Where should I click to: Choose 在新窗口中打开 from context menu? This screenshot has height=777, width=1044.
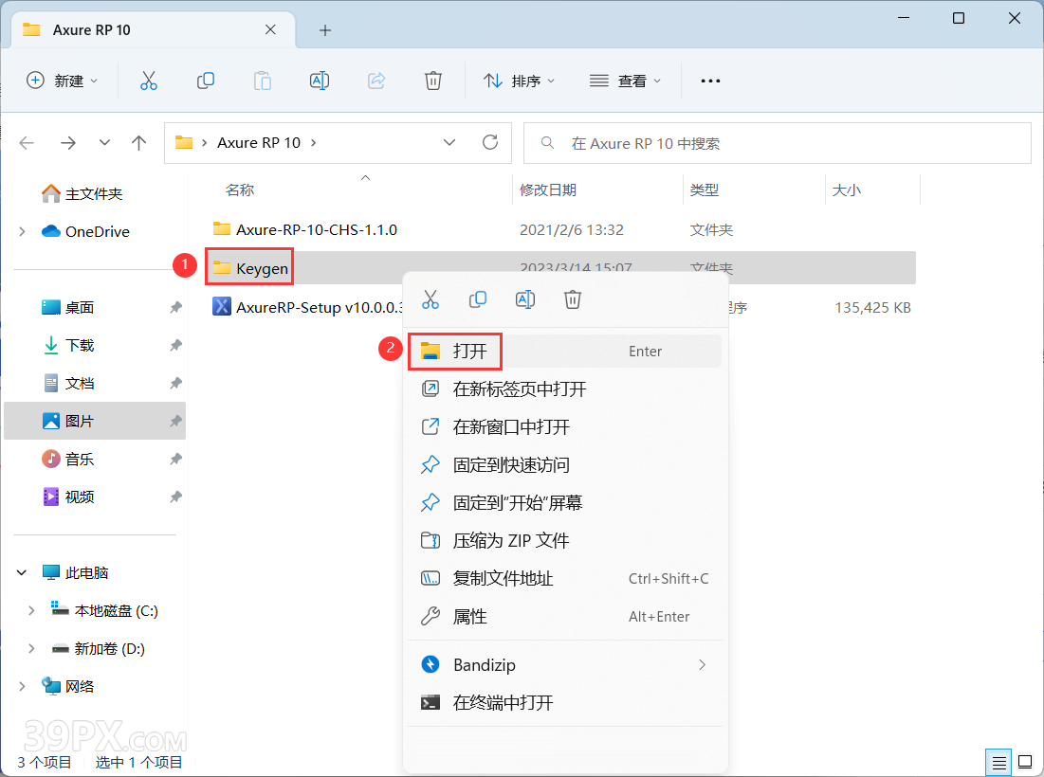point(564,427)
